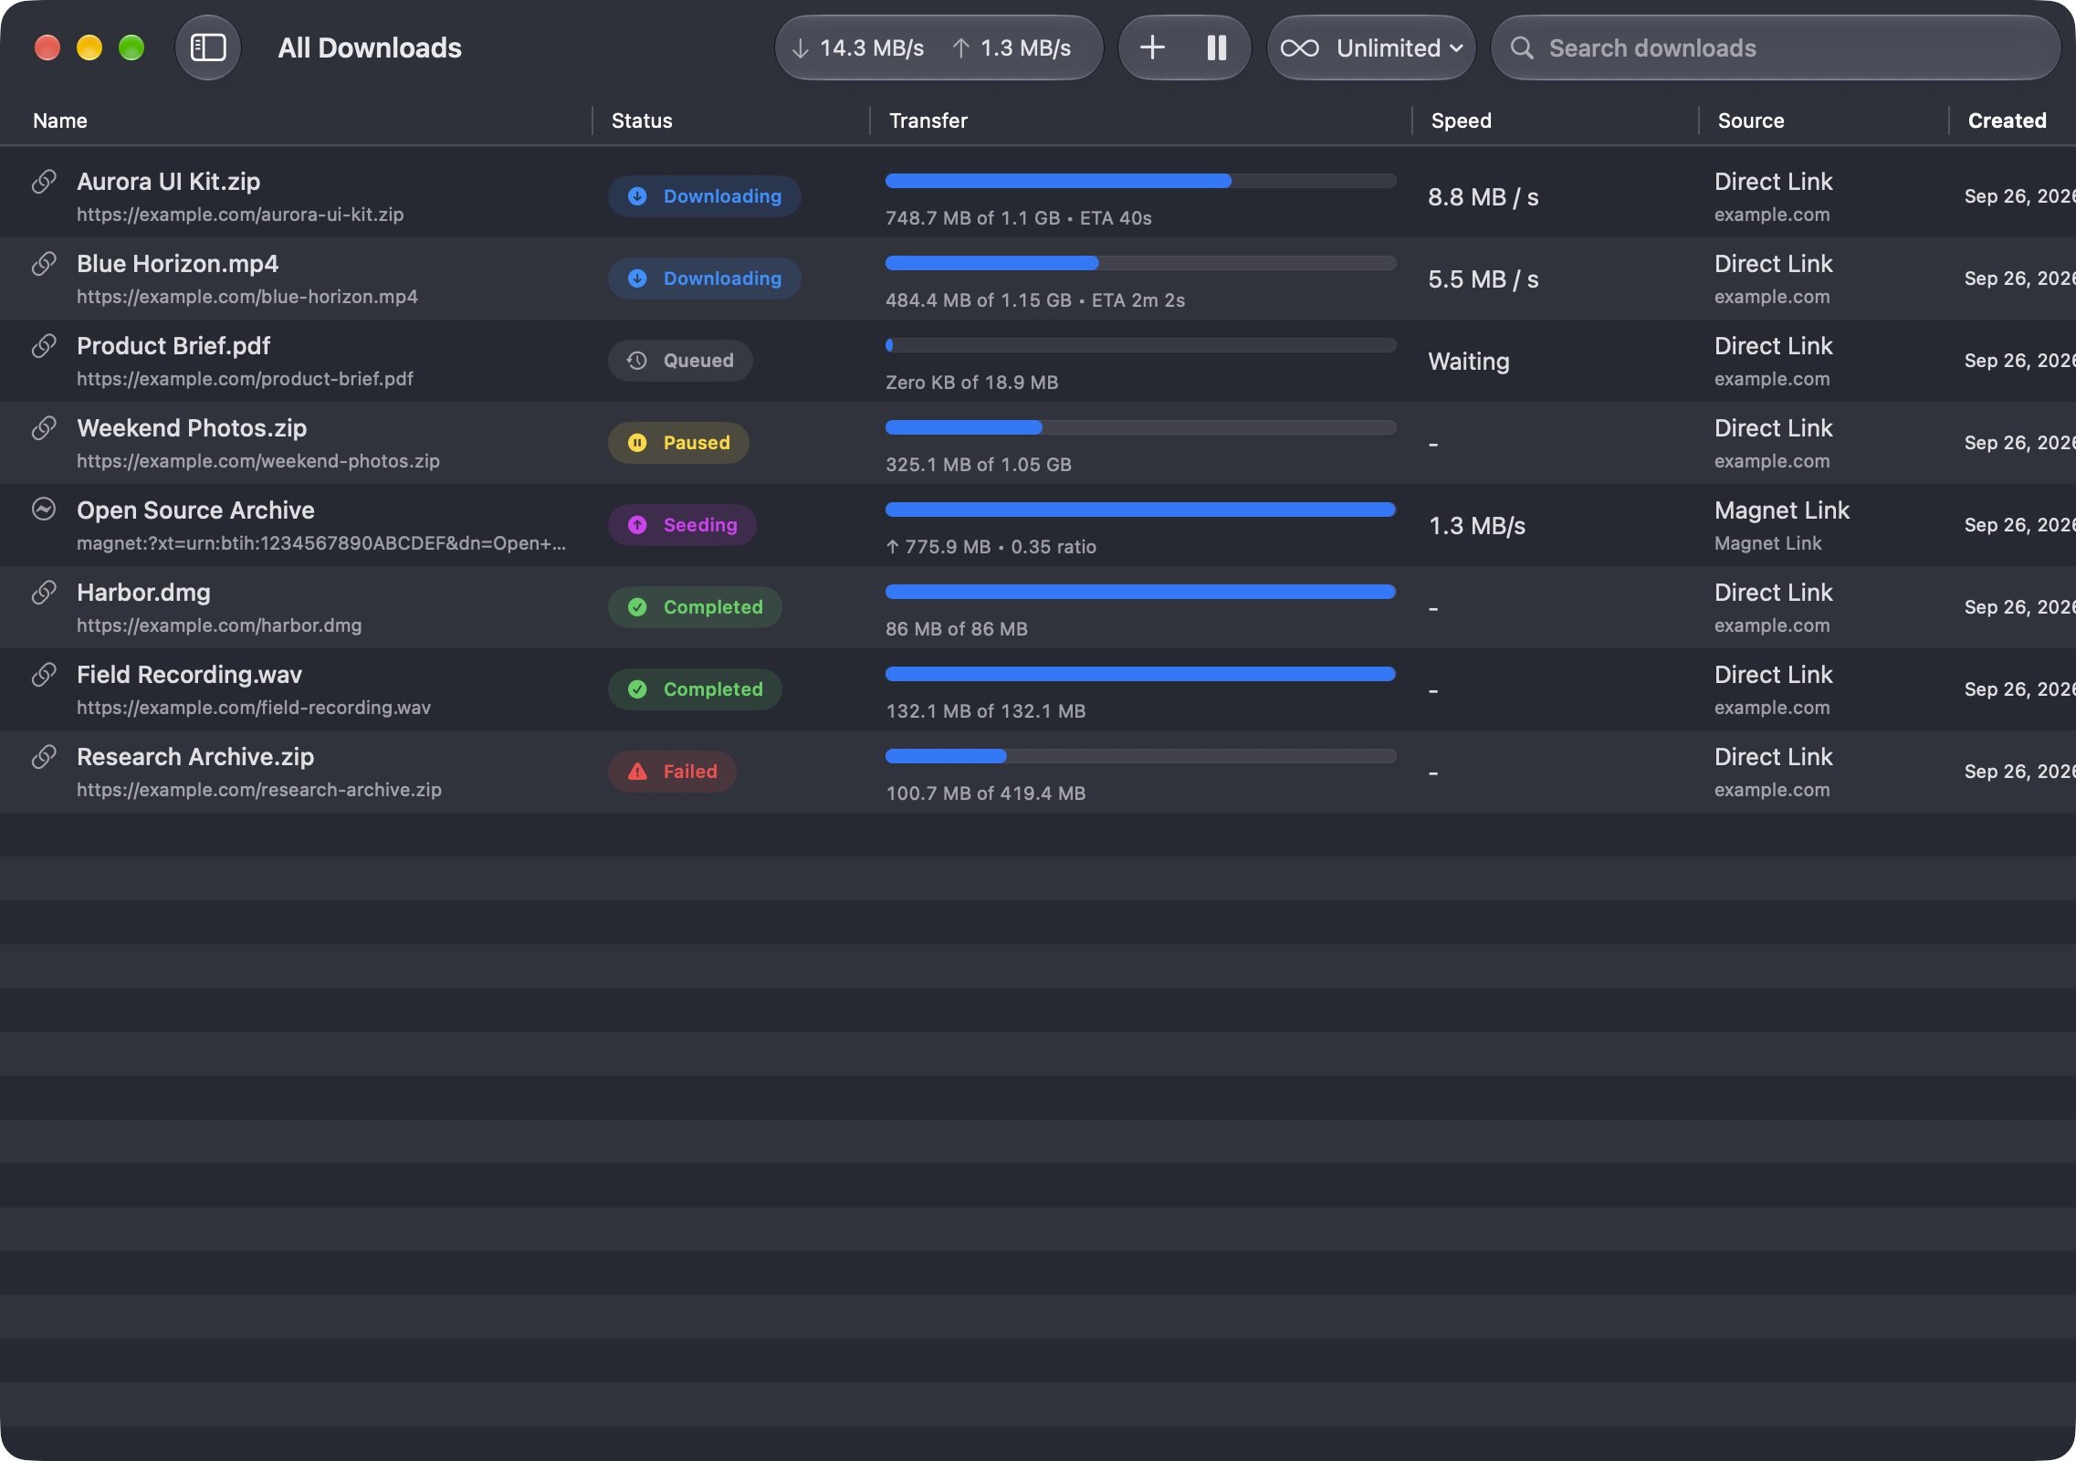The height and width of the screenshot is (1461, 2076).
Task: Click the Completed checkmark badge for Harbor.dmg
Action: 695,607
